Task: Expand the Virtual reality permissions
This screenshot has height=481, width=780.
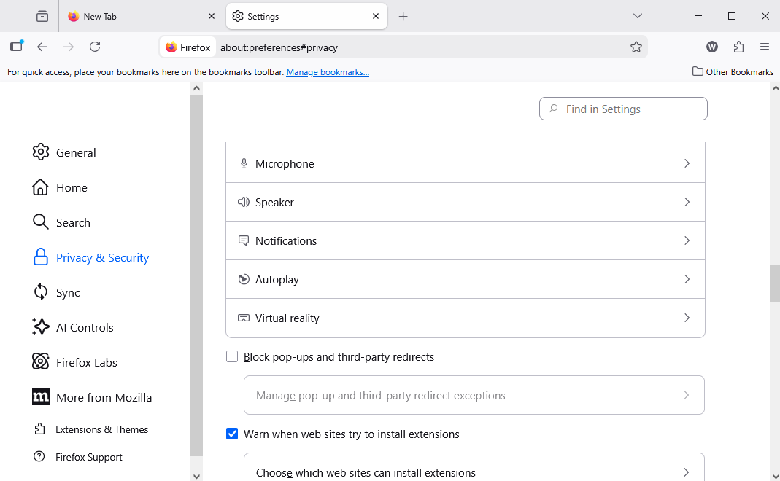Action: (x=465, y=318)
